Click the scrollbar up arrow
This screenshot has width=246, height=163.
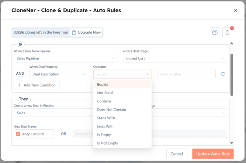232,43
